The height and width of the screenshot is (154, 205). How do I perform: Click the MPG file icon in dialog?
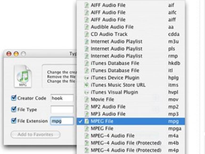[23, 76]
